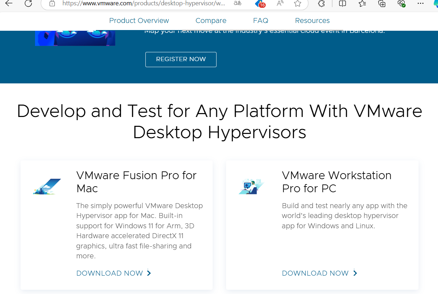Add this page to favorites with the star icon

point(298,4)
